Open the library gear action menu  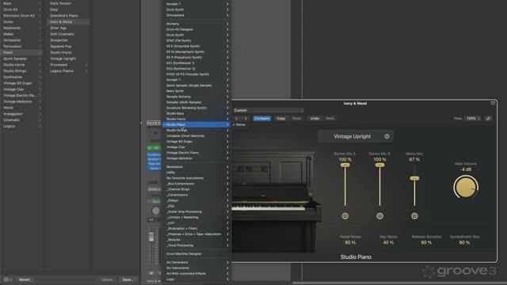click(x=7, y=279)
